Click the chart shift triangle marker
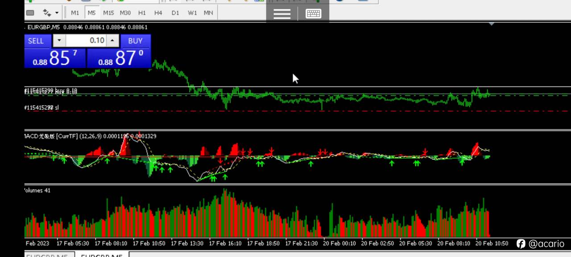 coord(491,24)
